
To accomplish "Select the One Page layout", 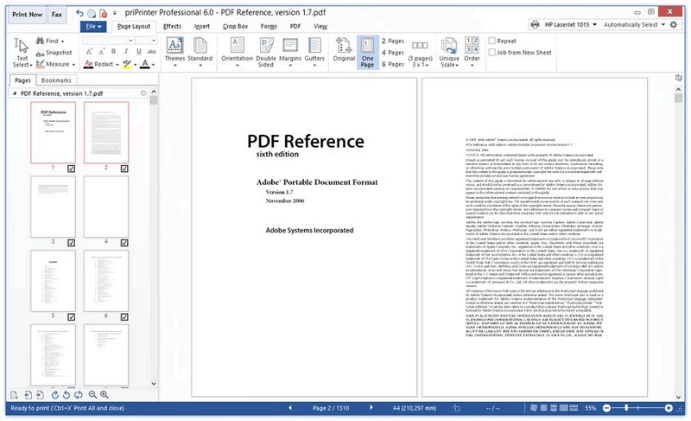I will click(x=368, y=53).
